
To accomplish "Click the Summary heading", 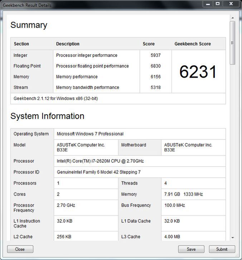I will coord(29,25).
